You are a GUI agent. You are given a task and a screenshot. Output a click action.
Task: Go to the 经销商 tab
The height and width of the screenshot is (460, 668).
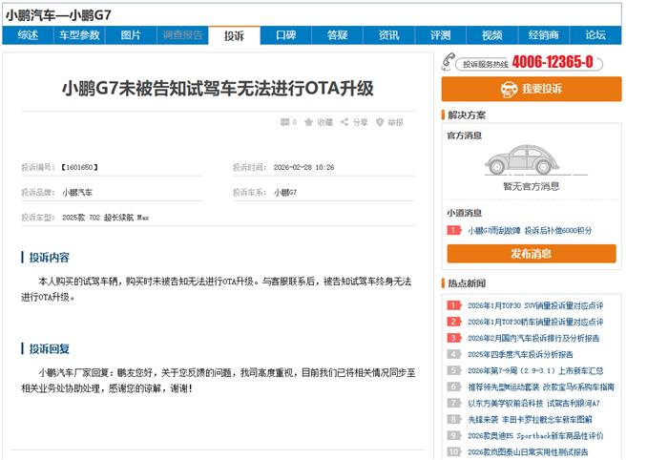click(543, 35)
